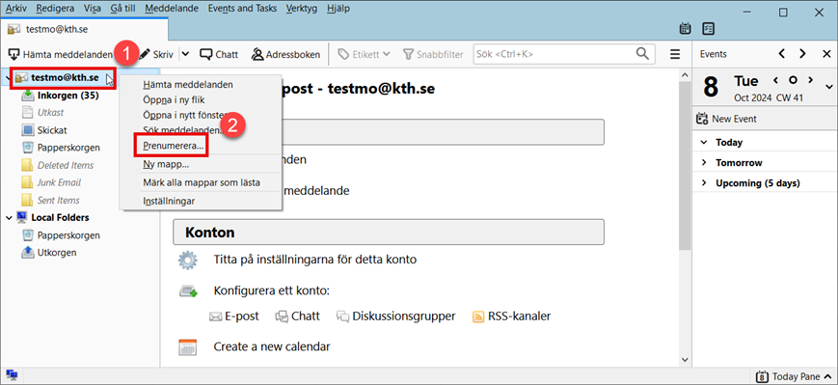
Task: Click the account settings gear icon
Action: point(188,261)
